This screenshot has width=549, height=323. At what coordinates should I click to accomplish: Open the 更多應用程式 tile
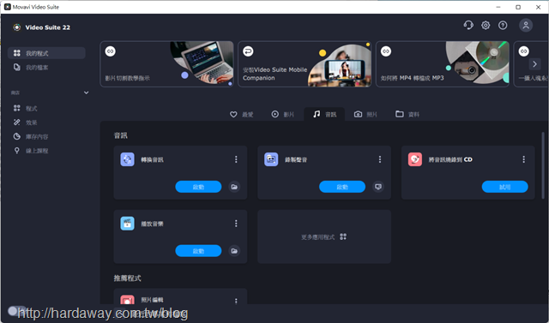pyautogui.click(x=324, y=236)
